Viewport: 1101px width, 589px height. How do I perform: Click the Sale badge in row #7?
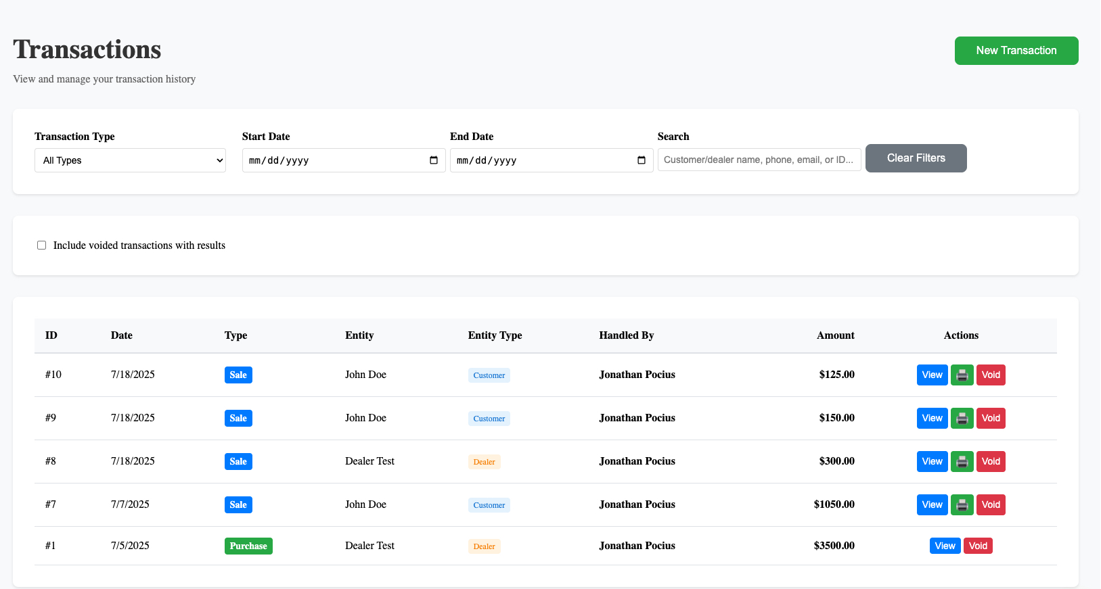[238, 504]
